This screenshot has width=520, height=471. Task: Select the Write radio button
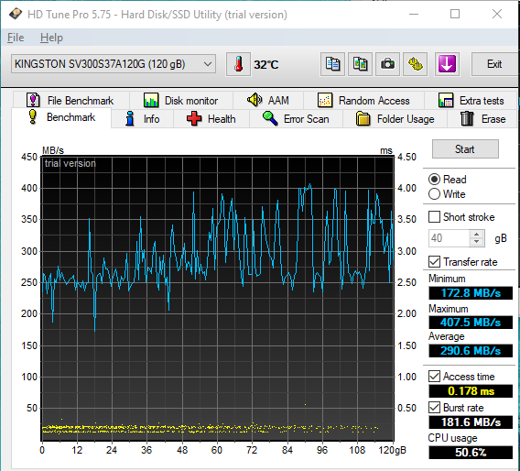point(435,194)
